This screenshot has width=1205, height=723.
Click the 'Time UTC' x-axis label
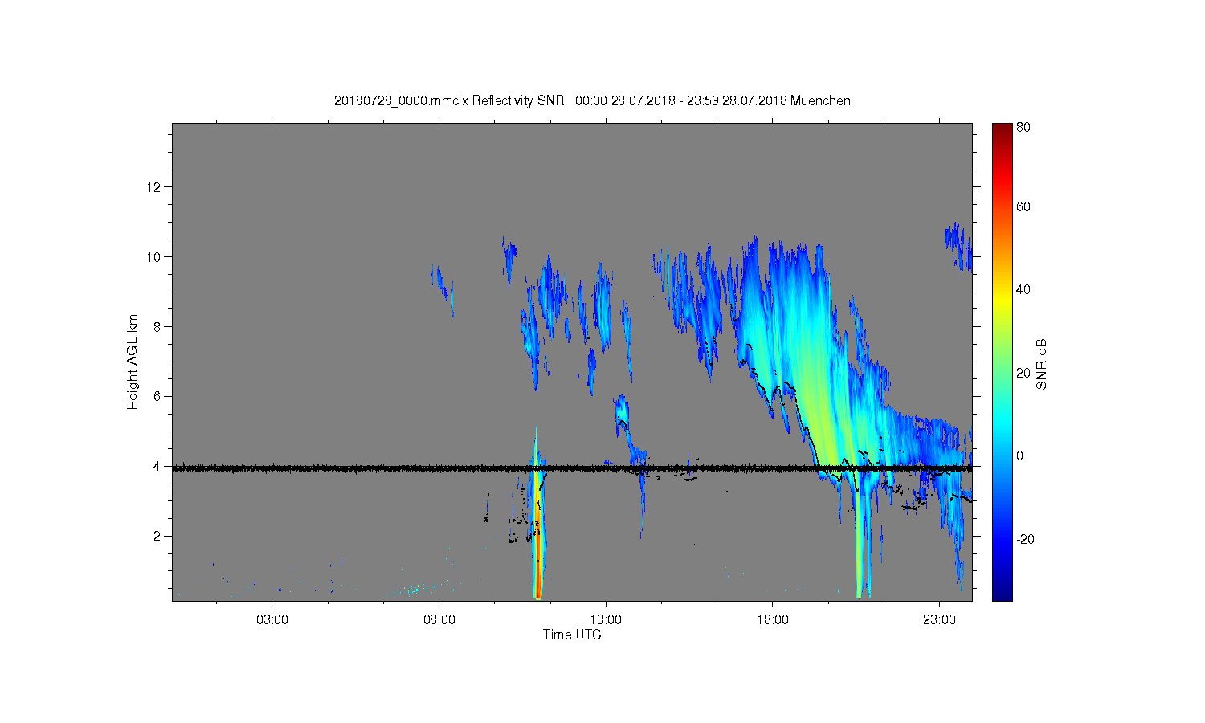click(571, 635)
